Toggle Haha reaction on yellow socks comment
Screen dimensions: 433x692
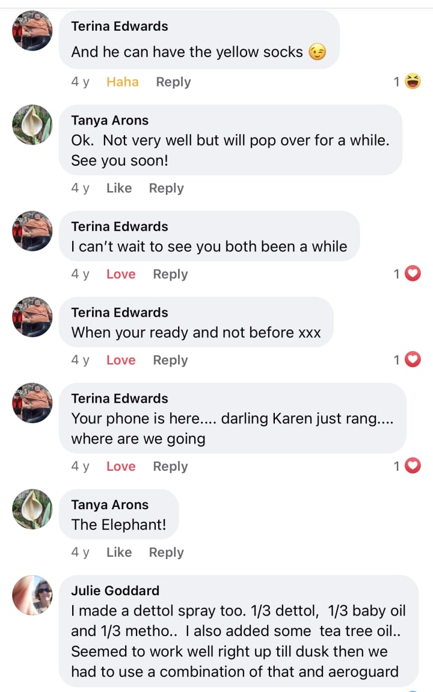pyautogui.click(x=122, y=82)
